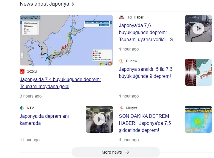
Task: Open TRT Haber article on 7,6 earthquake
Action: [148, 32]
